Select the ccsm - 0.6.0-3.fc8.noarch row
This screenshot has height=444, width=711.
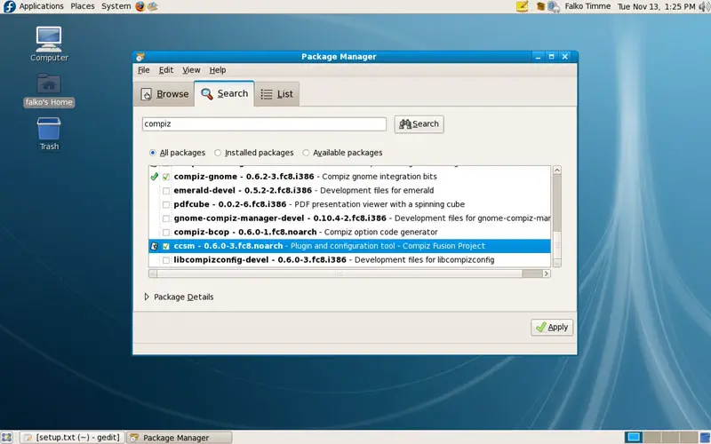click(x=349, y=246)
